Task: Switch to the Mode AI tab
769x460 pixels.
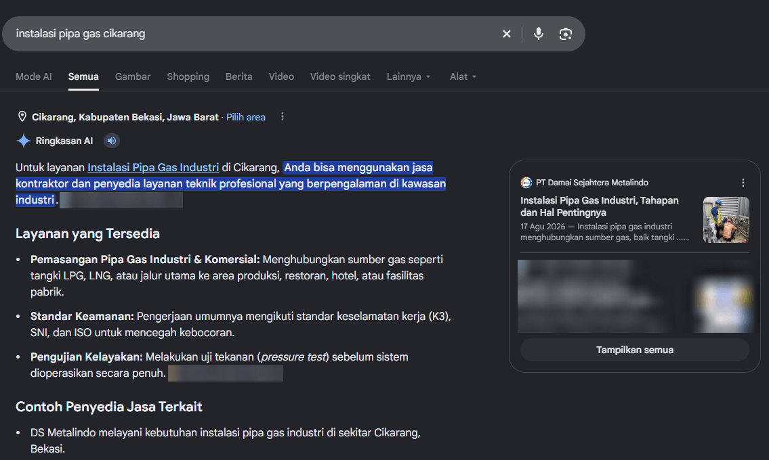Action: point(33,76)
